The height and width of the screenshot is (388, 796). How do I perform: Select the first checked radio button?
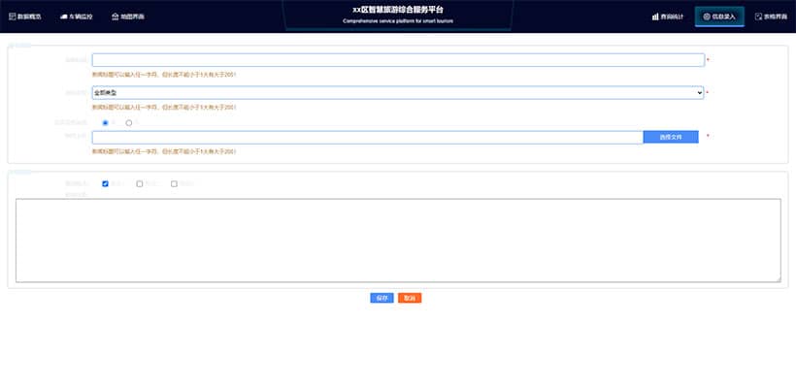coord(106,123)
